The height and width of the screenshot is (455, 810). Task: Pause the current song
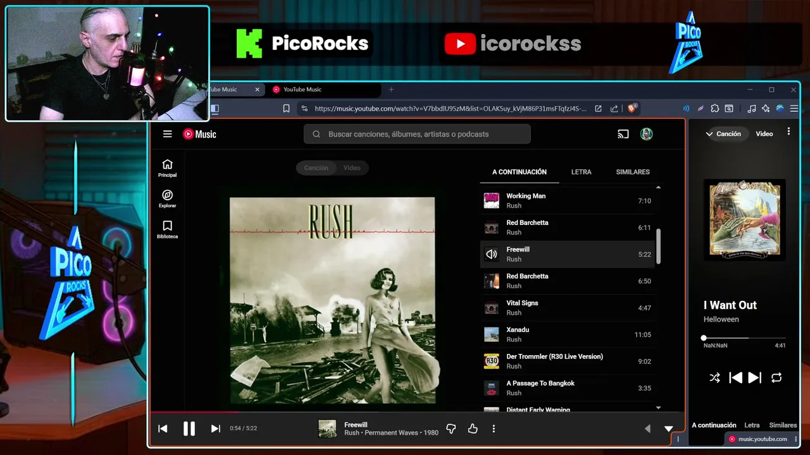(x=189, y=428)
